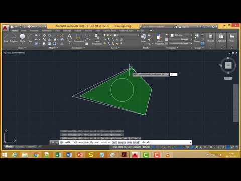Choose the Array tool in Modify panel

coord(55,44)
